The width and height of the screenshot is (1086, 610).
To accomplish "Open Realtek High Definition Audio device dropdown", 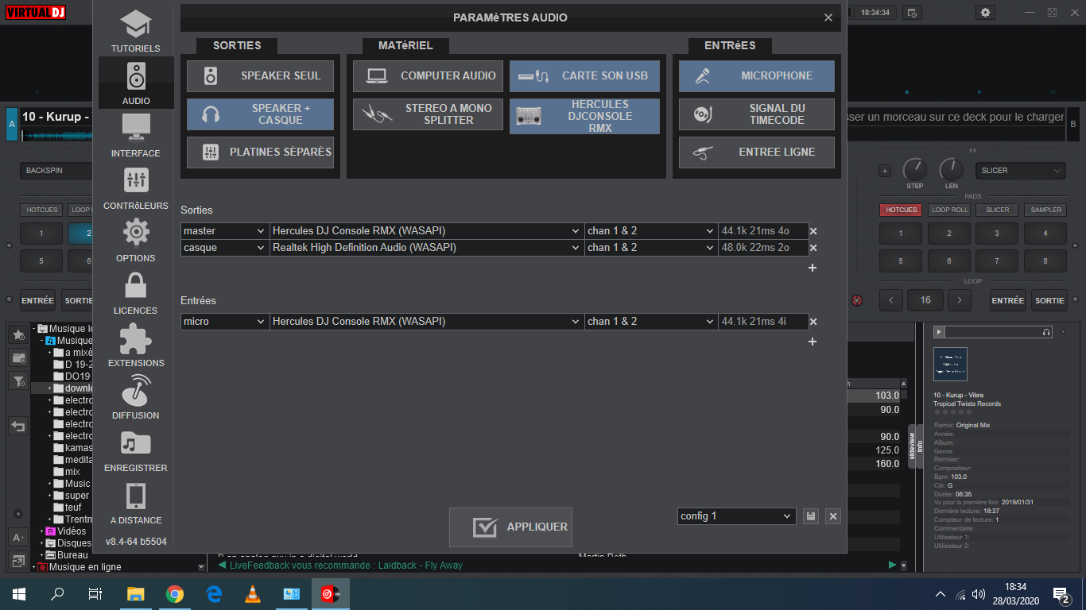I will click(x=427, y=248).
